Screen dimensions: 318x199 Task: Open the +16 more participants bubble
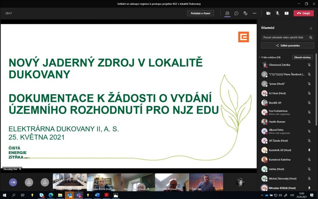tap(13, 182)
